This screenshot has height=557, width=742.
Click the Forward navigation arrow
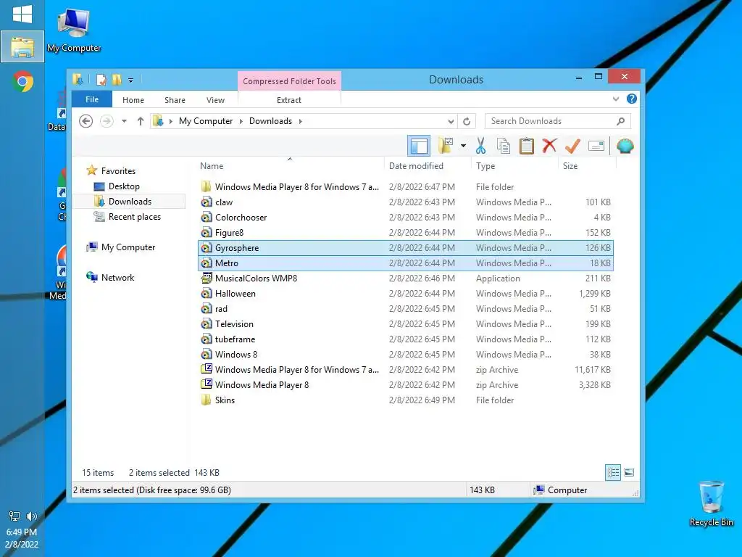coord(107,121)
